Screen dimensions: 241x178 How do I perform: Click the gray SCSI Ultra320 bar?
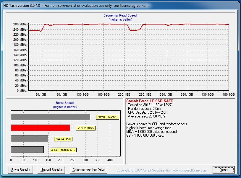(50, 117)
